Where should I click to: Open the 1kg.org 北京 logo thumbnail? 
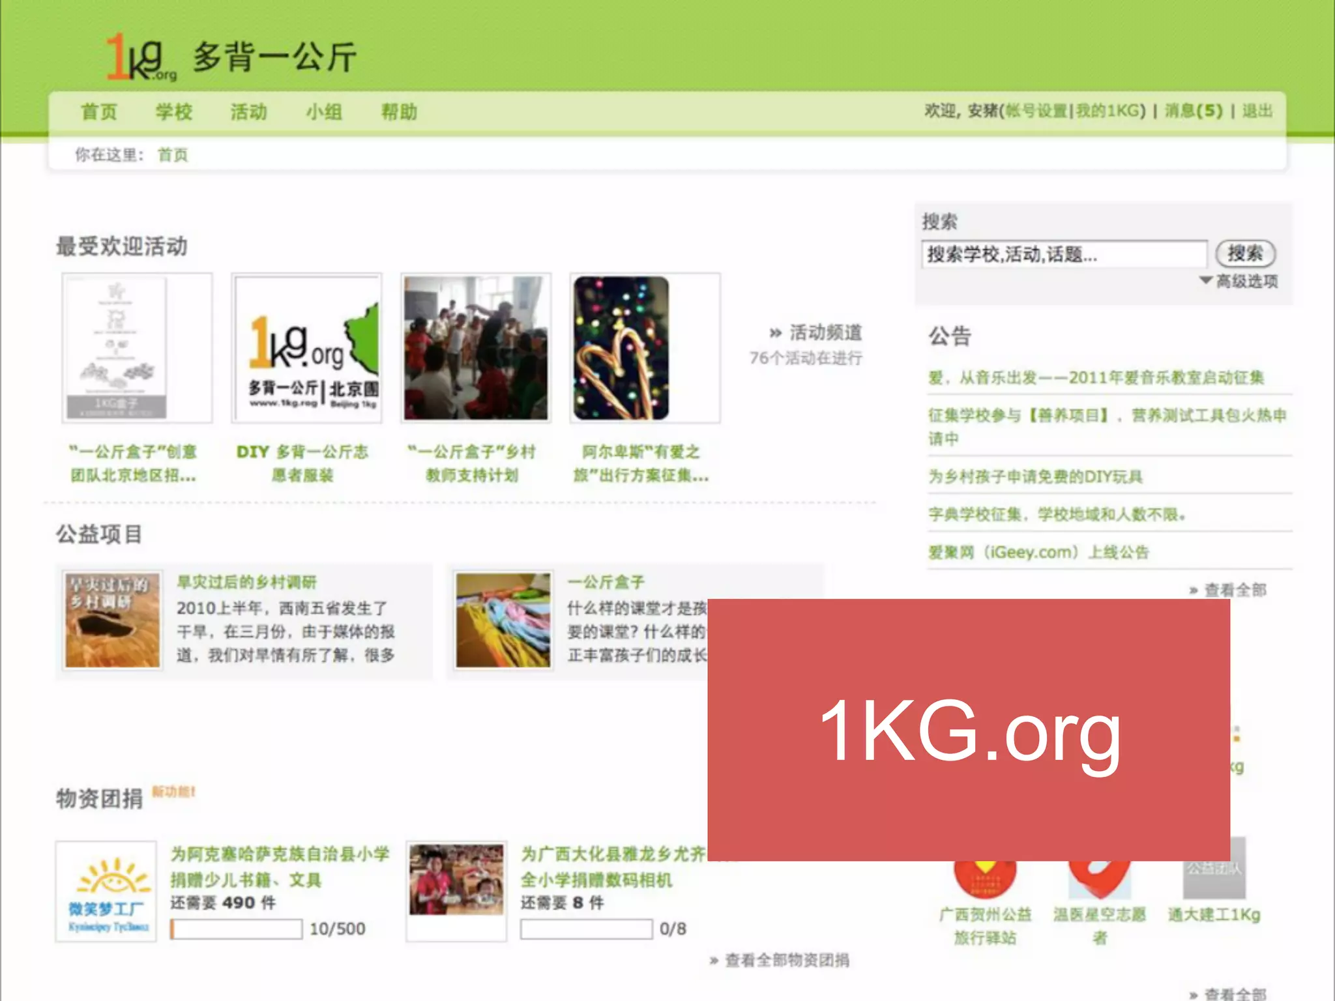[x=306, y=348]
